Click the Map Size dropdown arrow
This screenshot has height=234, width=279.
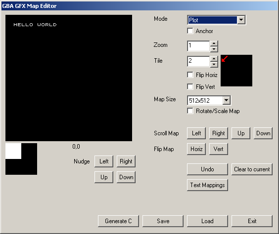[x=227, y=100]
